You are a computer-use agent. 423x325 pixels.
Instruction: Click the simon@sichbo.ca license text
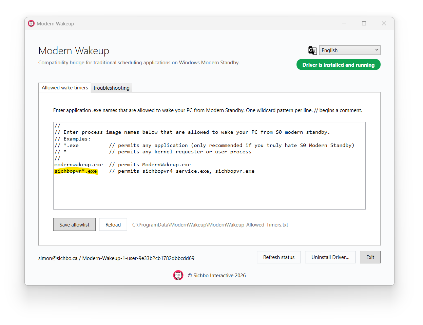pyautogui.click(x=116, y=258)
